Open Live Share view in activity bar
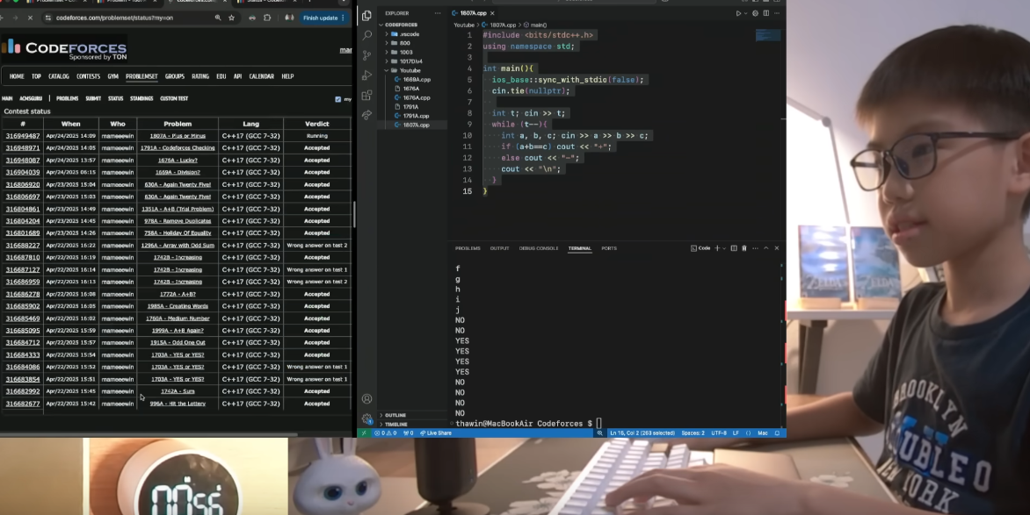This screenshot has width=1030, height=515. [366, 116]
